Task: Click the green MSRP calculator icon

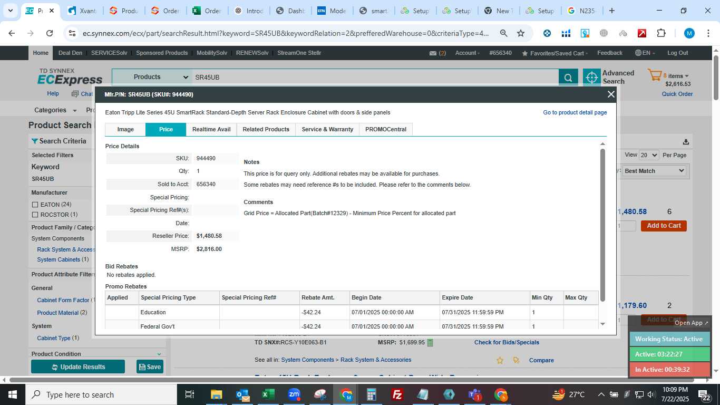Action: (430, 343)
